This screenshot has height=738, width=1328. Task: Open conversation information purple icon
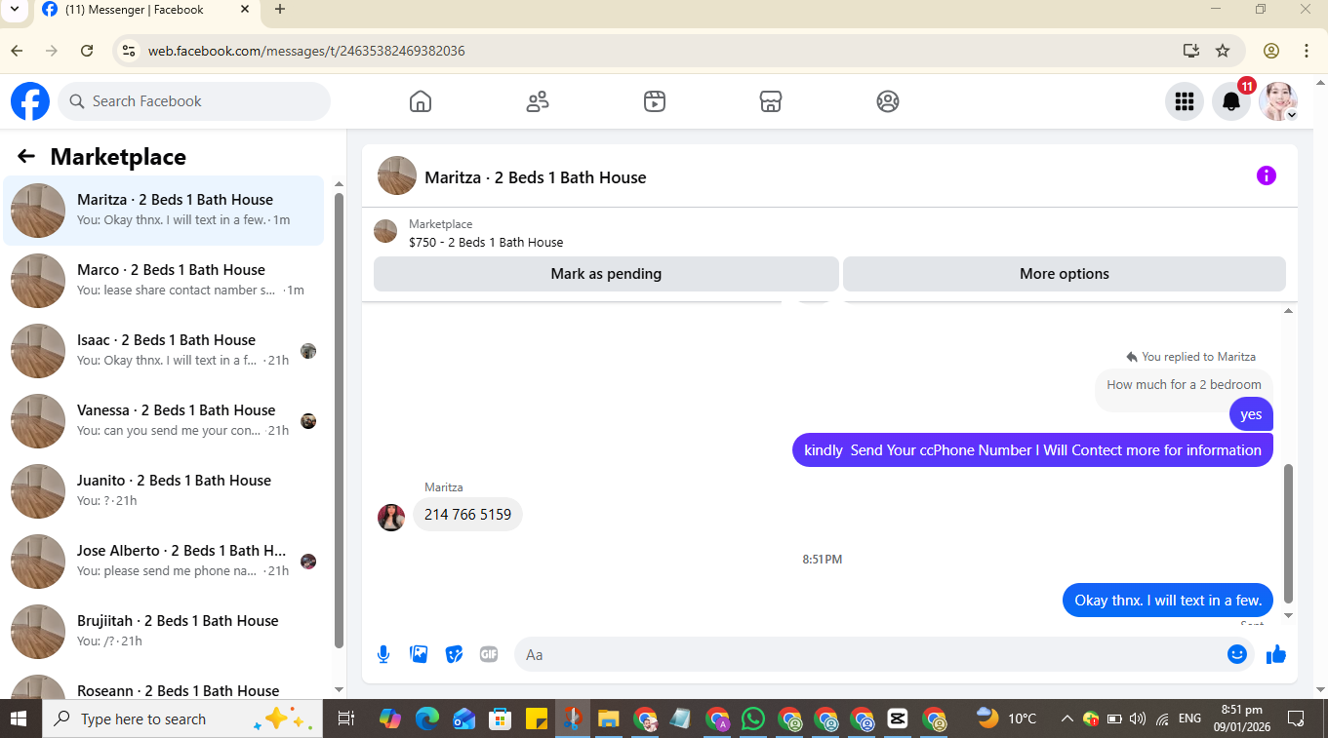[1266, 175]
